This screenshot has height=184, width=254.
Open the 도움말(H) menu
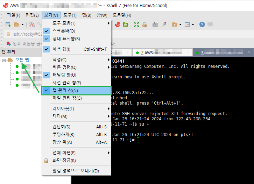tap(122, 15)
